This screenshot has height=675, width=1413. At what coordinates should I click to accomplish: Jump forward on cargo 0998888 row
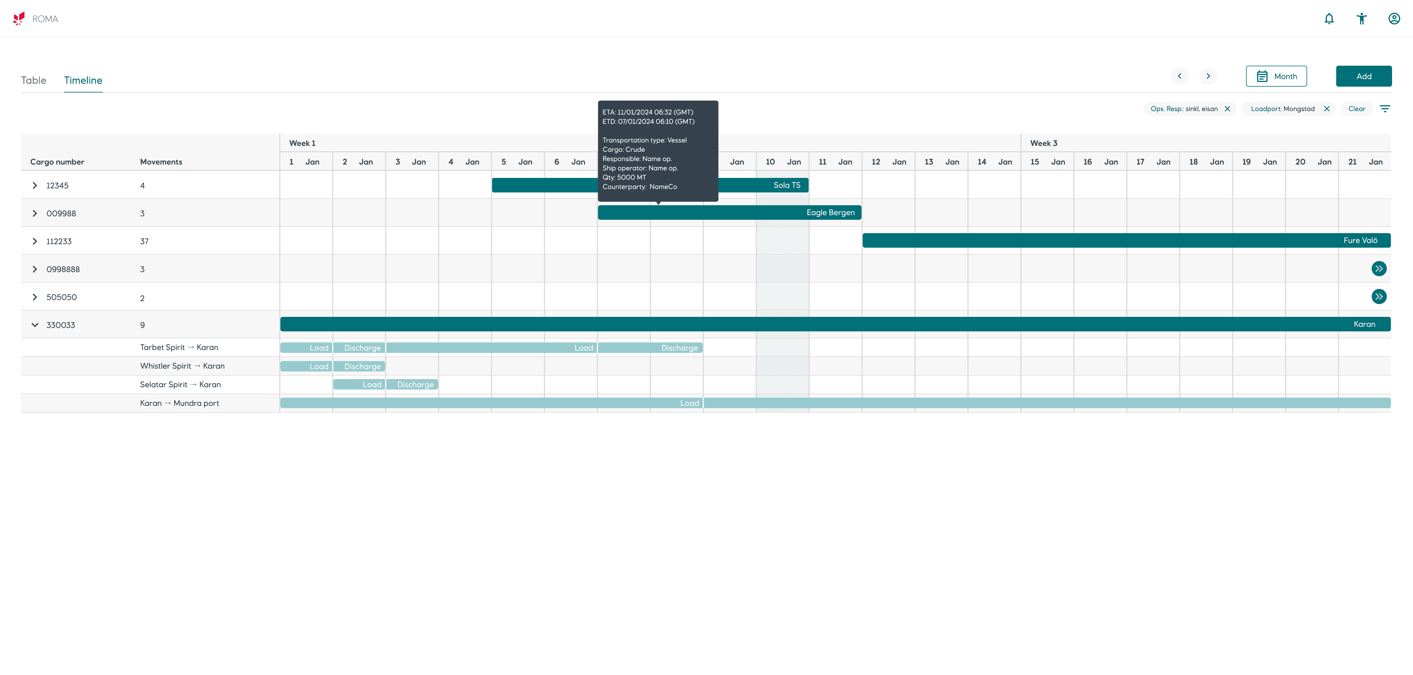(x=1378, y=269)
